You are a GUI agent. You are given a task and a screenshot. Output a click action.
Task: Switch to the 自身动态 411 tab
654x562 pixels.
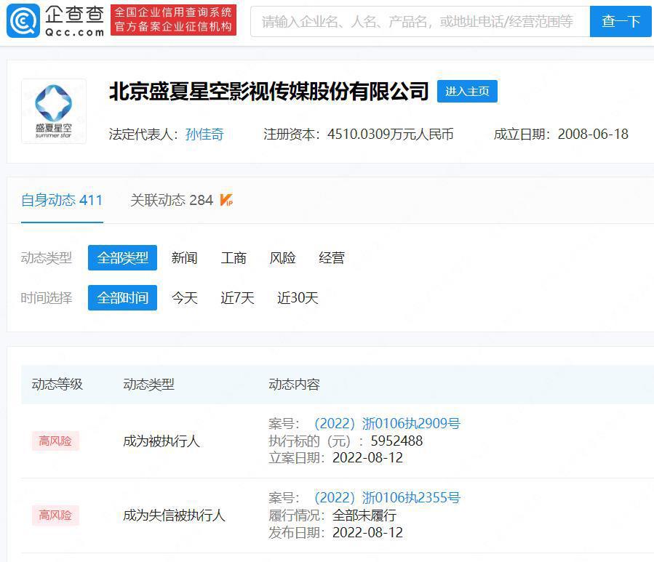[x=62, y=200]
